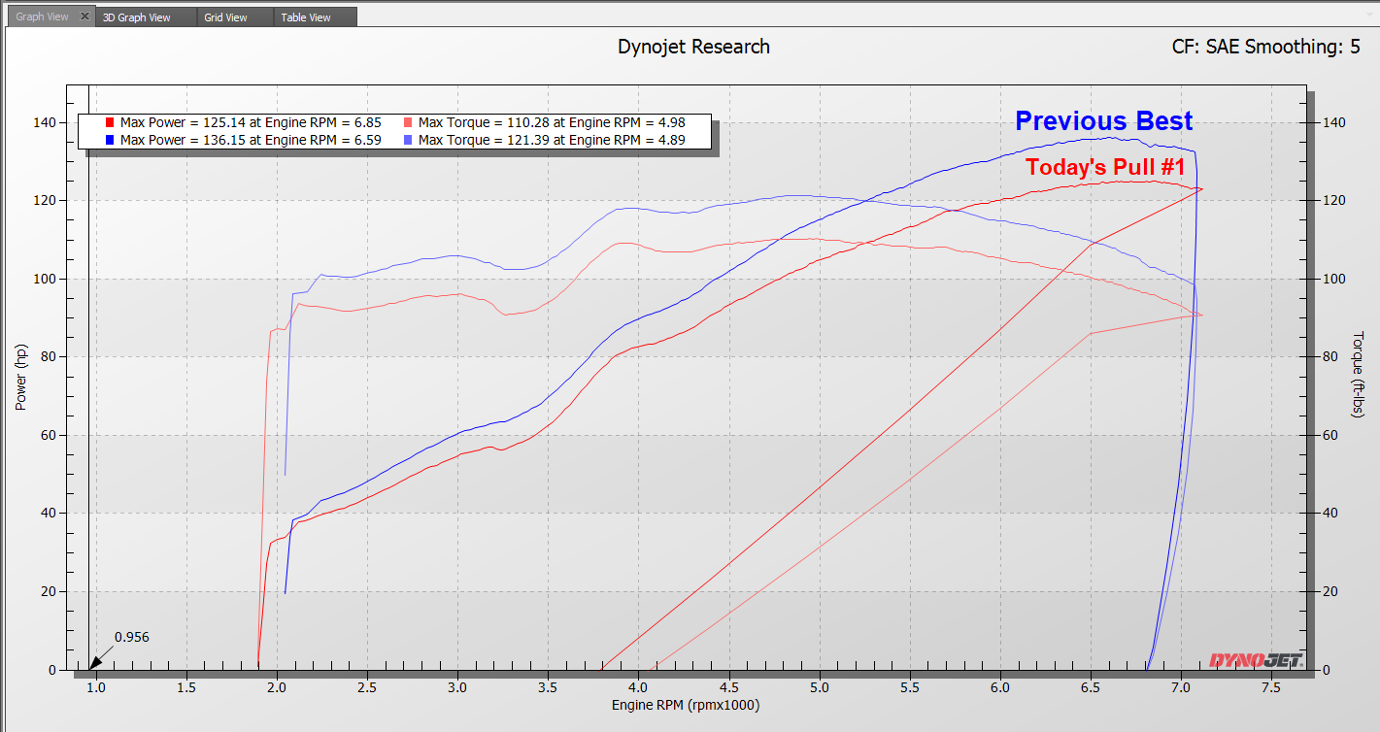1380x732 pixels.
Task: Select the Previous Best run label
Action: (1103, 120)
